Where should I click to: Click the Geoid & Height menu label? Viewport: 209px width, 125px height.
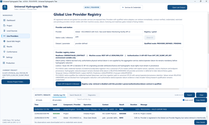13,41
